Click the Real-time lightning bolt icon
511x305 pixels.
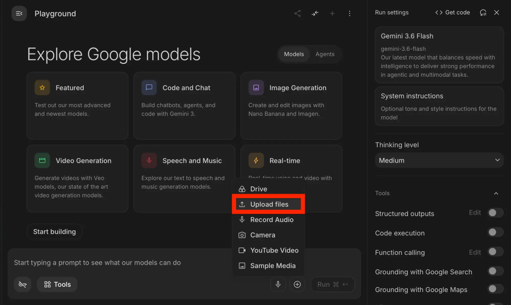click(x=256, y=161)
